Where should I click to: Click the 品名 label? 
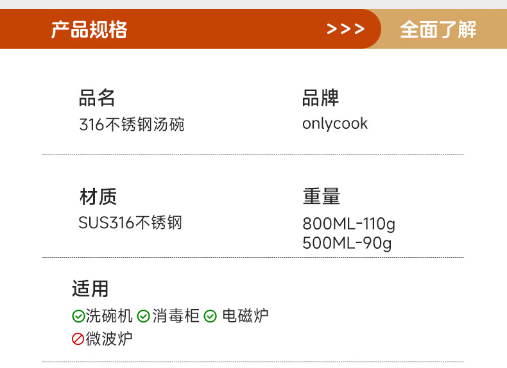pyautogui.click(x=97, y=98)
